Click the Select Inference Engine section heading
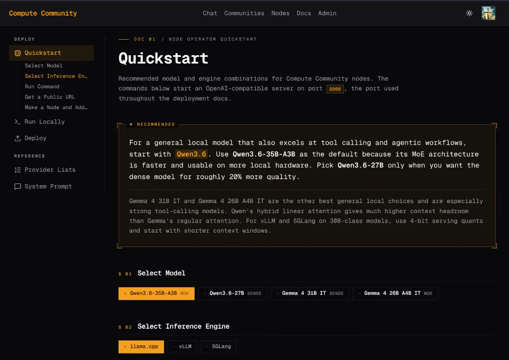Screen dimensions: 509x360 coord(183,327)
